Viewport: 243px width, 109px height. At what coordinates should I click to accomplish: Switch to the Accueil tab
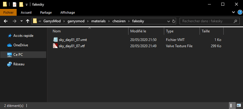(x=26, y=12)
